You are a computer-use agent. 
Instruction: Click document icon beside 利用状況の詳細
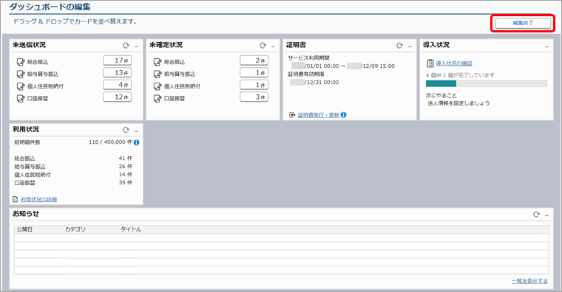tap(15, 199)
